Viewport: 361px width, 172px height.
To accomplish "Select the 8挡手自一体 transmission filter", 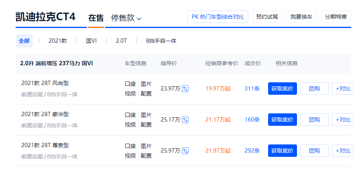I will 161,41.
